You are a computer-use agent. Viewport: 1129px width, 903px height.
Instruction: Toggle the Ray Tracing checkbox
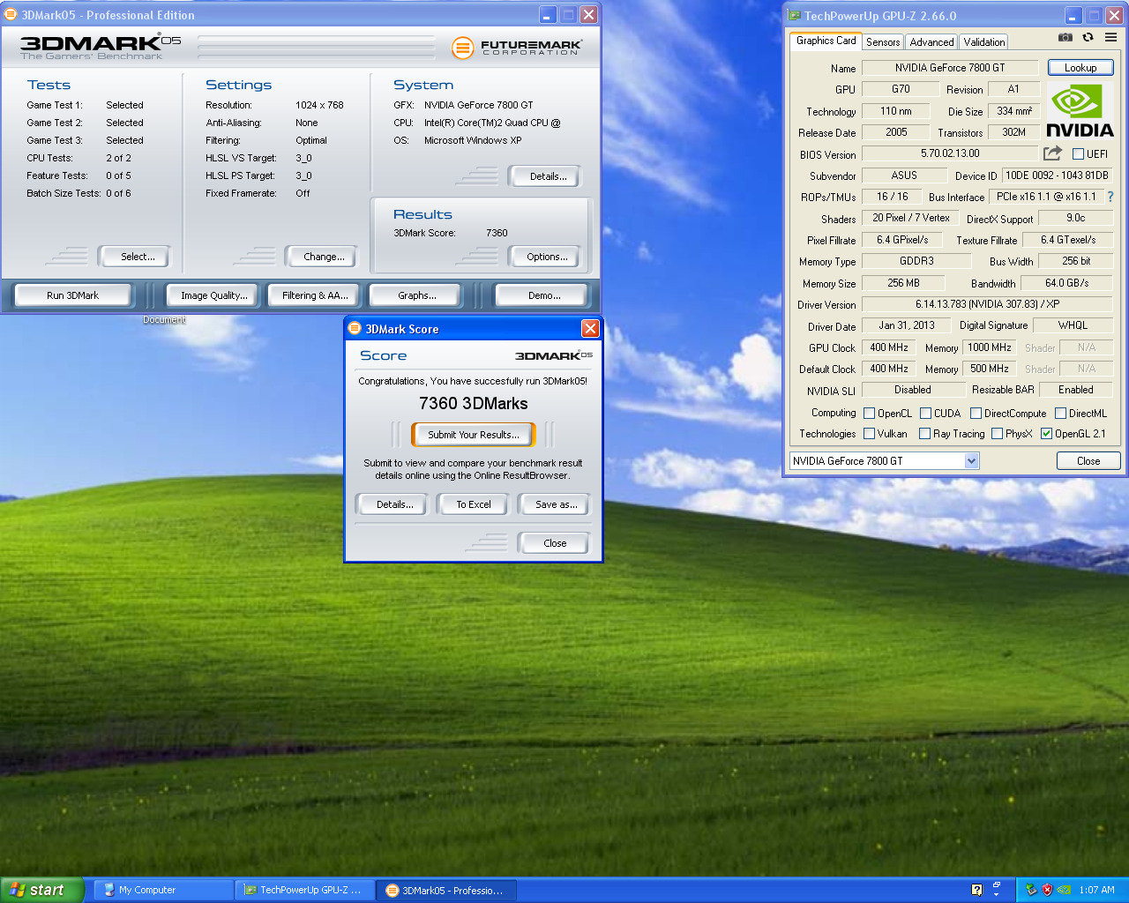924,433
